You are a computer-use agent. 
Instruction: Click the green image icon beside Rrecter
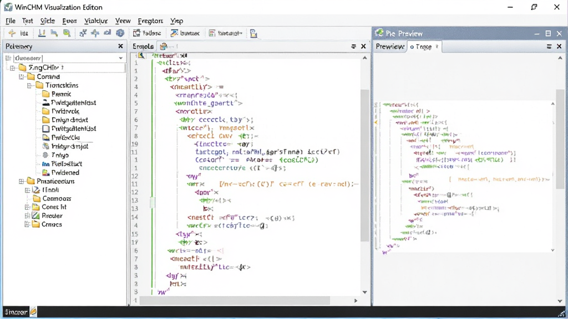pos(36,215)
